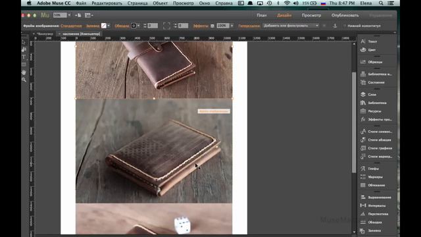Open the Объект menu
The height and width of the screenshot is (237, 421).
(x=161, y=3)
